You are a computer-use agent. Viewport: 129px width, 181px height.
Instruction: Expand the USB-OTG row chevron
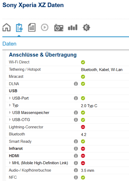pos(10,119)
